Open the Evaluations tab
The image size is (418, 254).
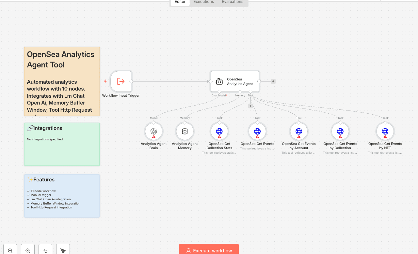[x=232, y=2]
